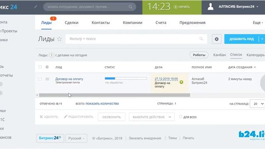Click the Редактировать pencil icon
The image size is (265, 149).
coord(65,117)
